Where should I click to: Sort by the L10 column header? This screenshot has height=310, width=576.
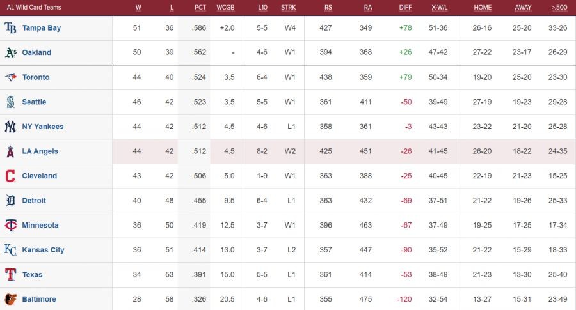[262, 8]
